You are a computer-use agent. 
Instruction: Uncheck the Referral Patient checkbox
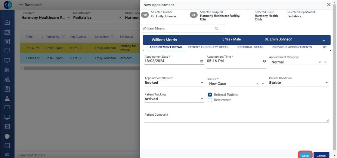click(210, 94)
